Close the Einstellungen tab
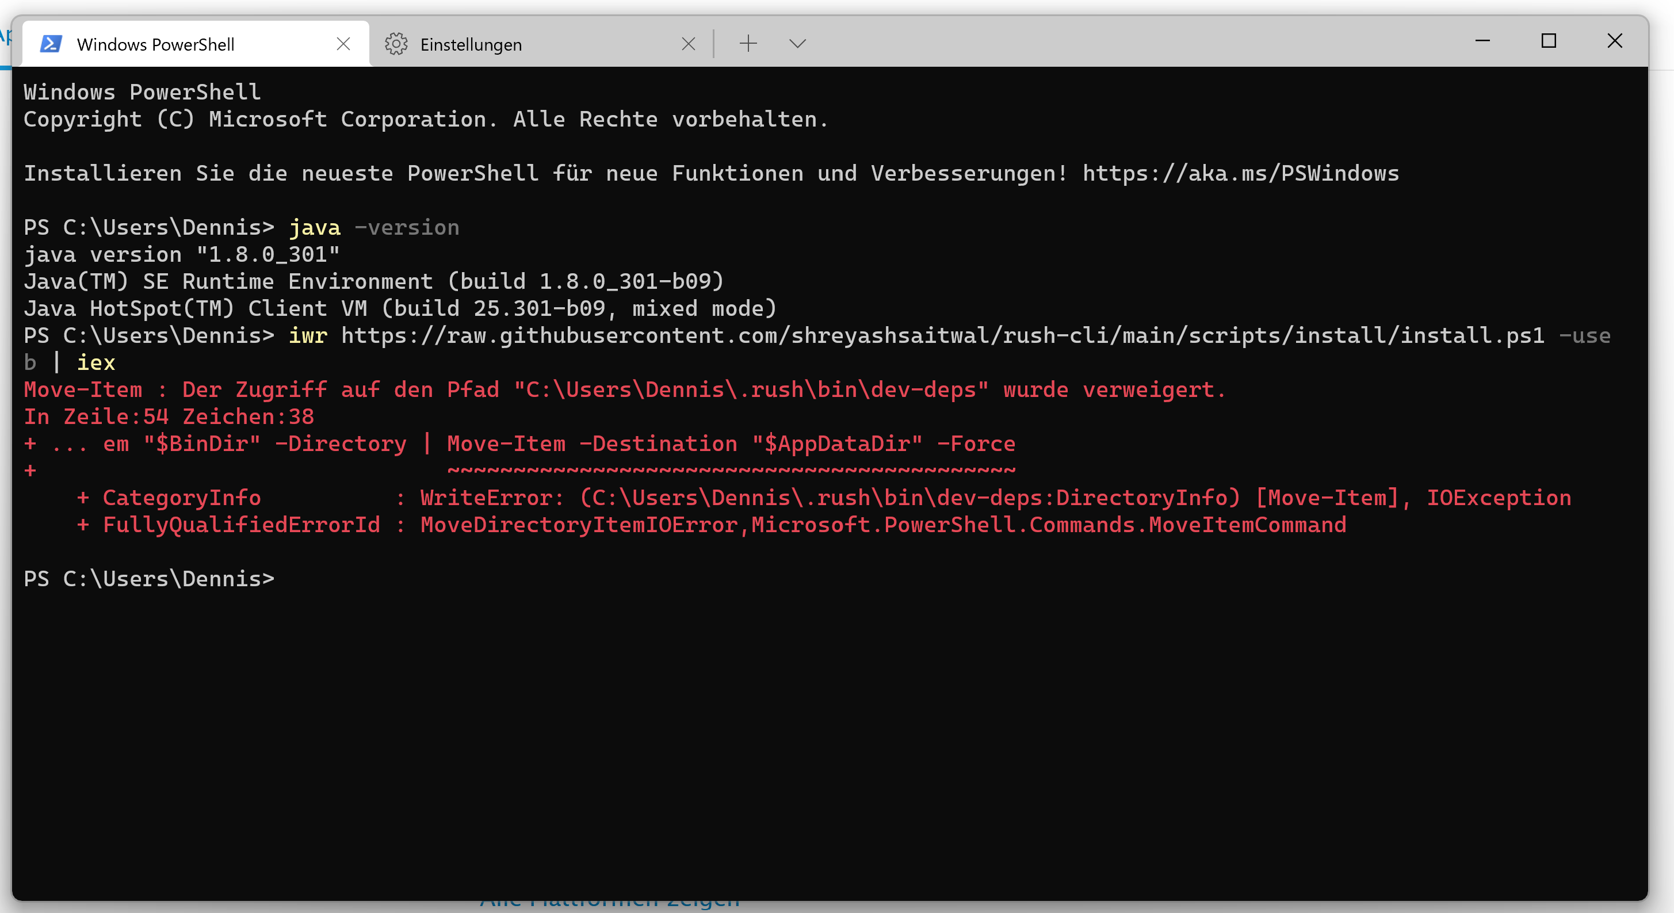 (688, 44)
